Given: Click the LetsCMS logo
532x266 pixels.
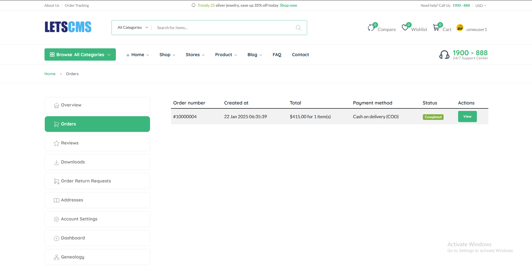Looking at the screenshot, I should [x=68, y=27].
